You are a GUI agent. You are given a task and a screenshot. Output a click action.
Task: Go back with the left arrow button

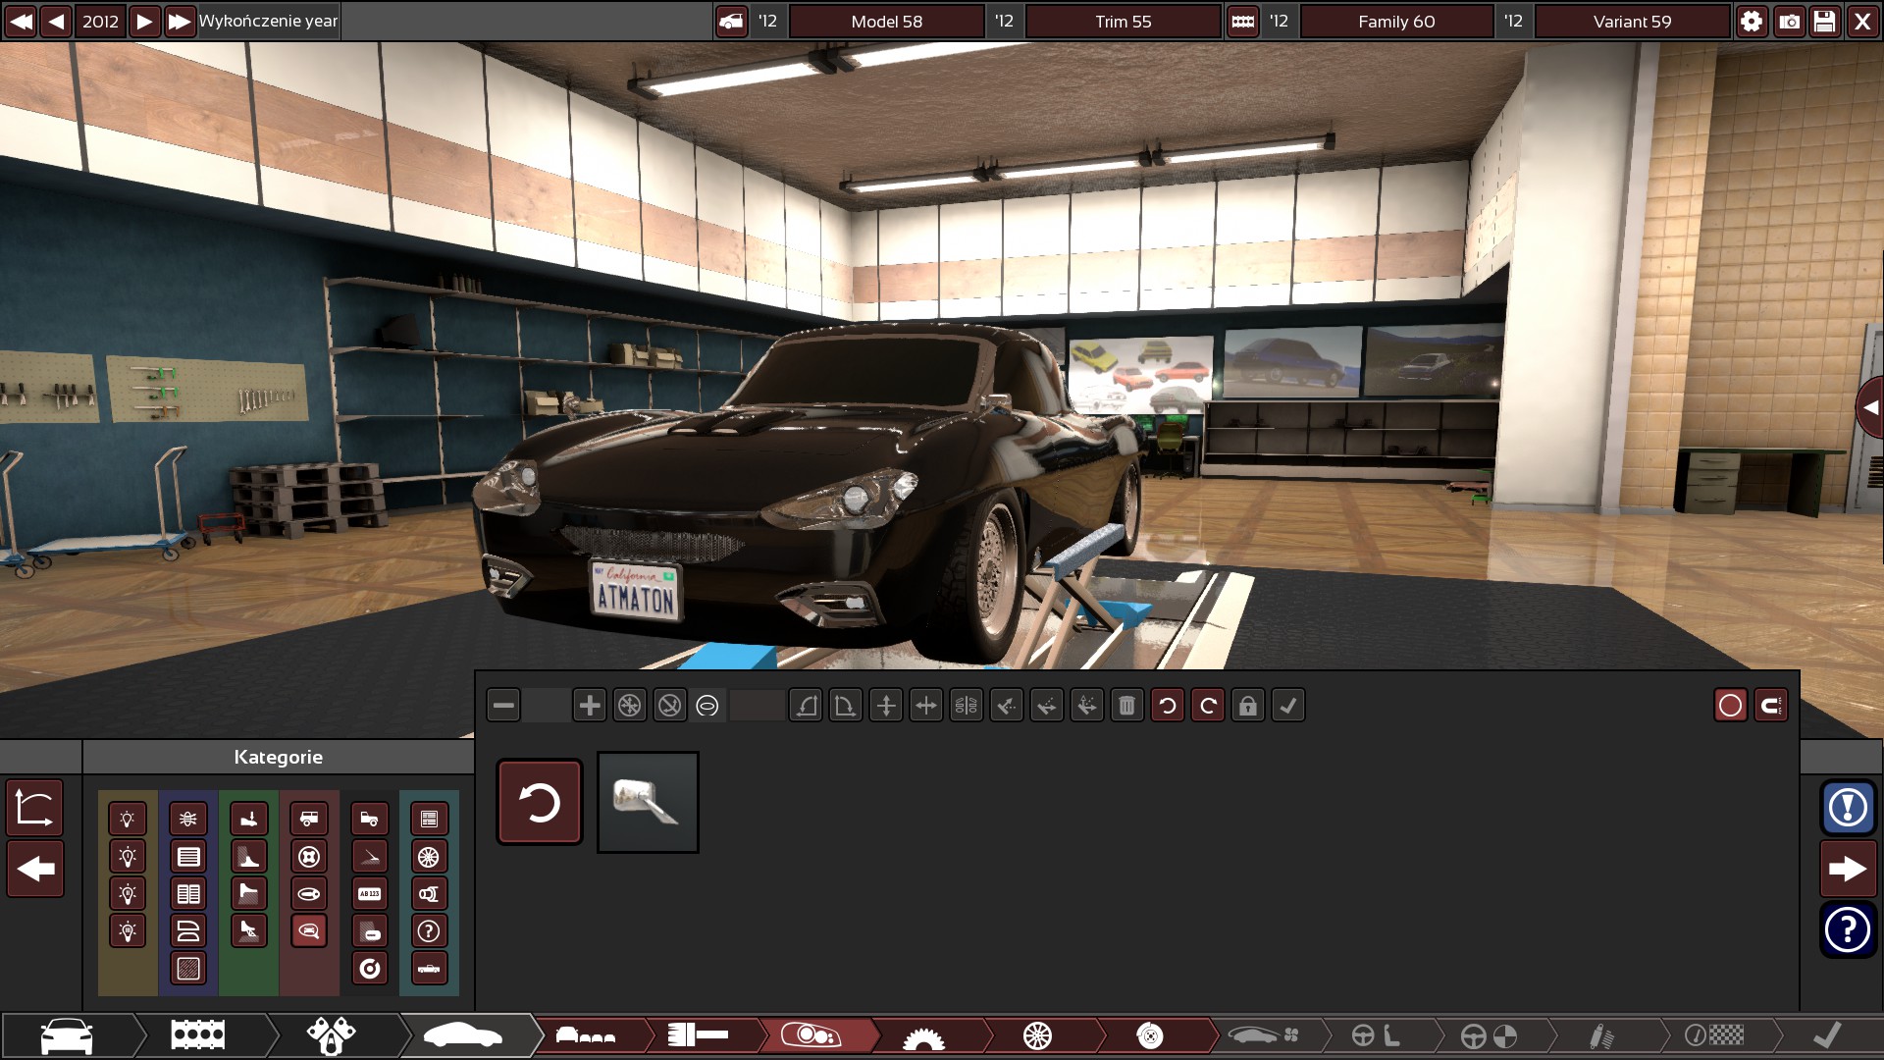[35, 869]
